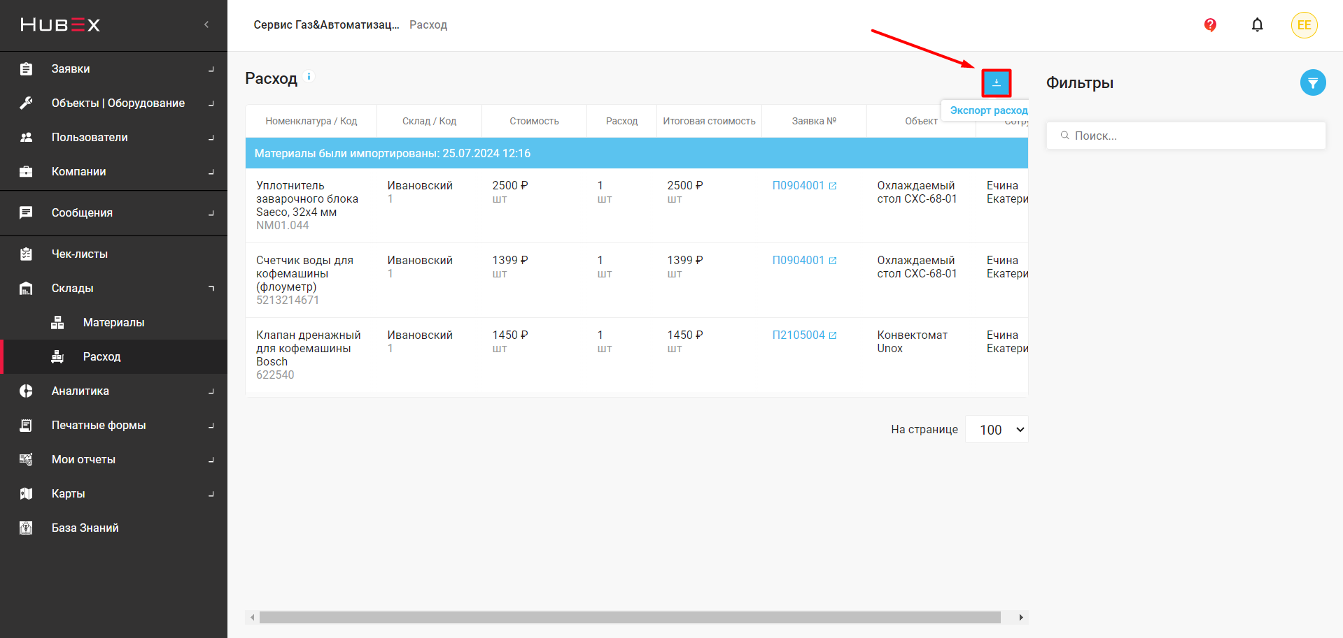Open the per-page count dropdown showing 100

[x=997, y=430]
